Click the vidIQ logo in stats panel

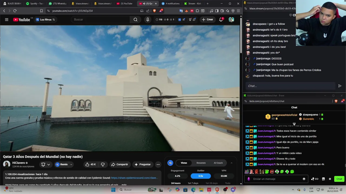tap(170, 163)
